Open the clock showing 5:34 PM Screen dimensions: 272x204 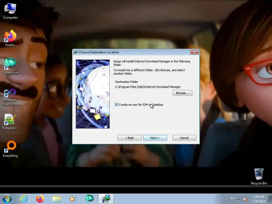pos(258,199)
